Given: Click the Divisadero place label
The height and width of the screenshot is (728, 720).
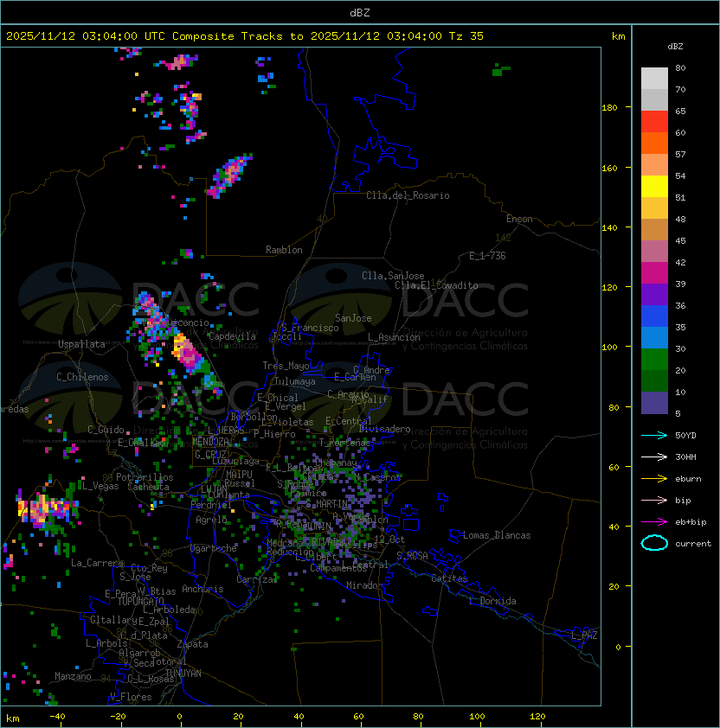Looking at the screenshot, I should tap(384, 429).
